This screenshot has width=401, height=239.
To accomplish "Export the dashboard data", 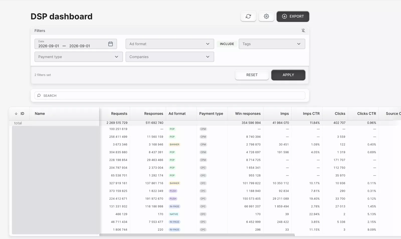I will 293,16.
